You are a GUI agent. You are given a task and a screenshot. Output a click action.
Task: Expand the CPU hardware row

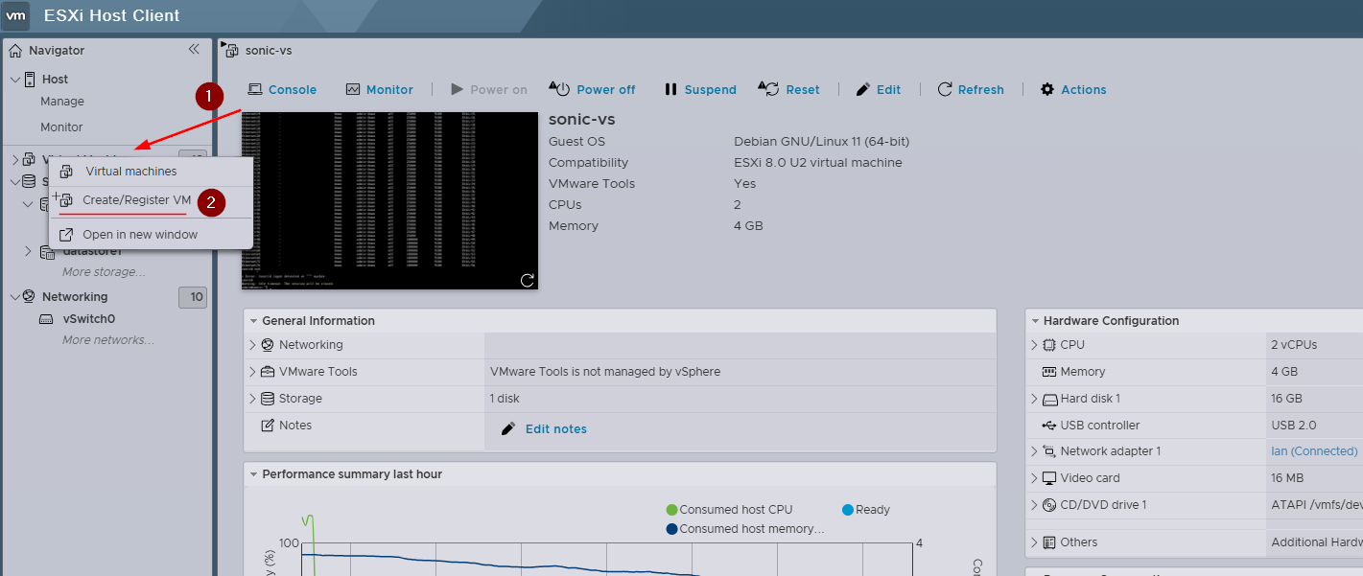1035,345
